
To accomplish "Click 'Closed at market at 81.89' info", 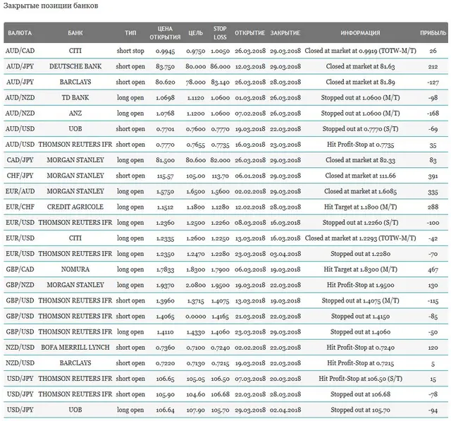I will [x=360, y=82].
